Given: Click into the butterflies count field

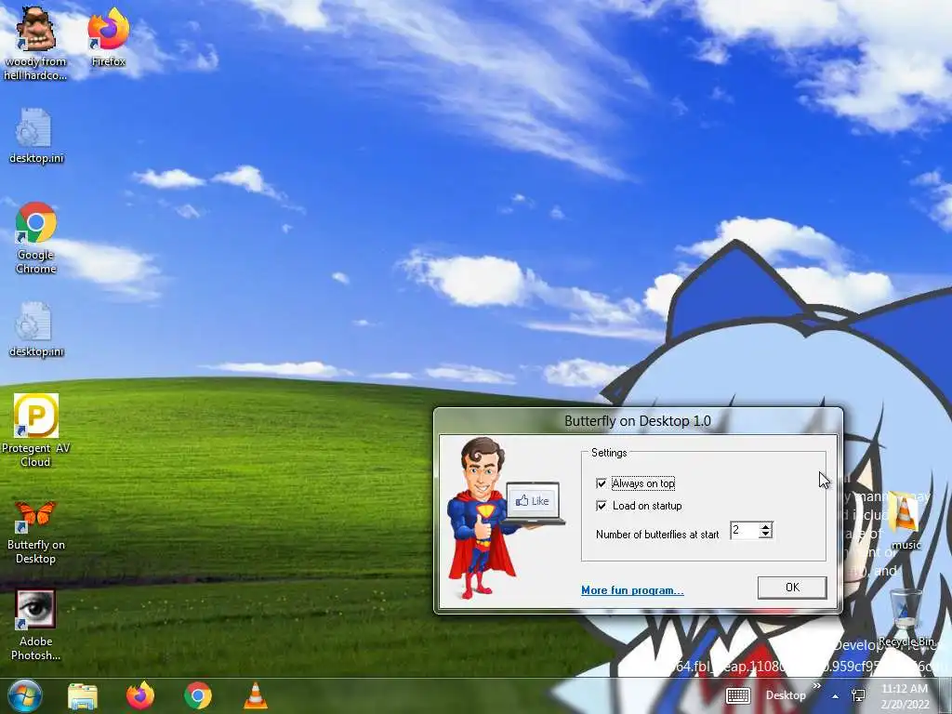Looking at the screenshot, I should [x=745, y=530].
